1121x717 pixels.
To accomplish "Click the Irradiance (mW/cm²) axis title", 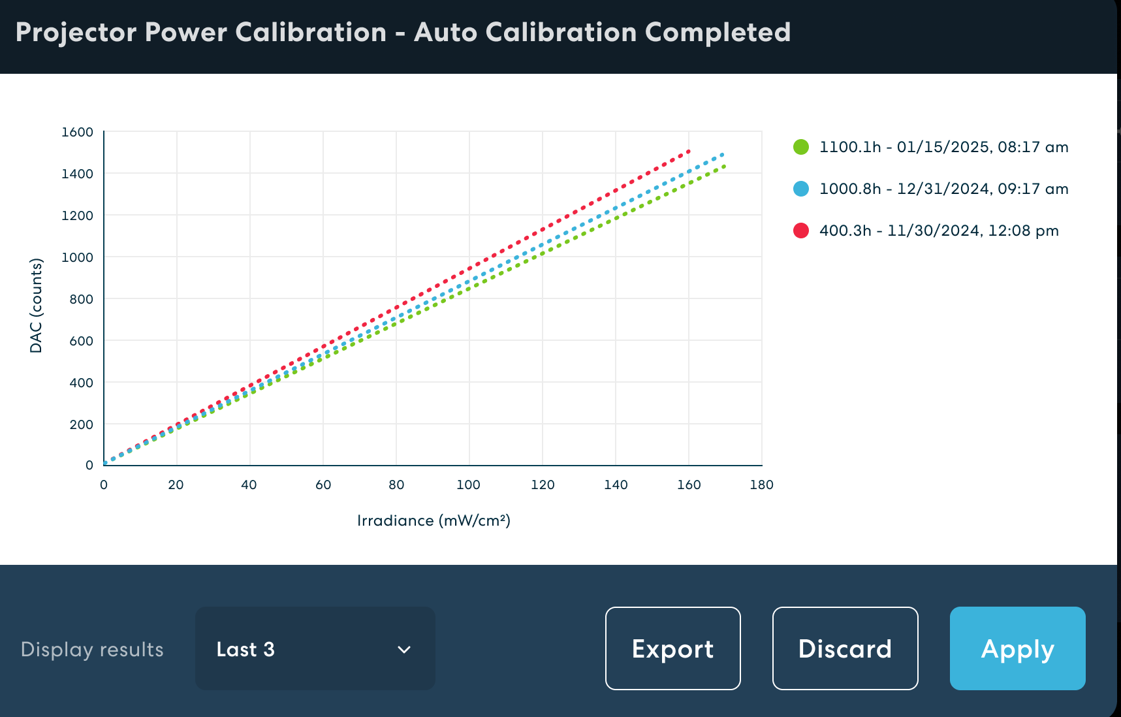I will click(x=434, y=520).
